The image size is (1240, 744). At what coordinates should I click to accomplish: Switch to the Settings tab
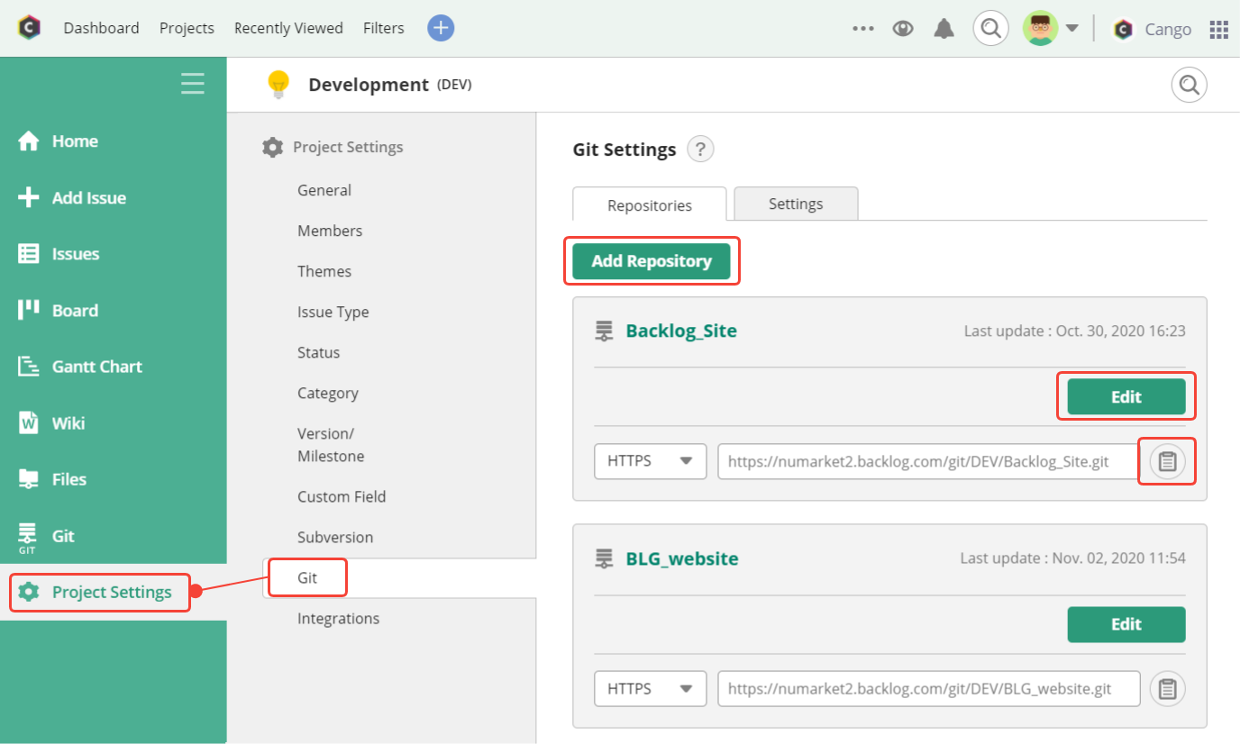(795, 204)
